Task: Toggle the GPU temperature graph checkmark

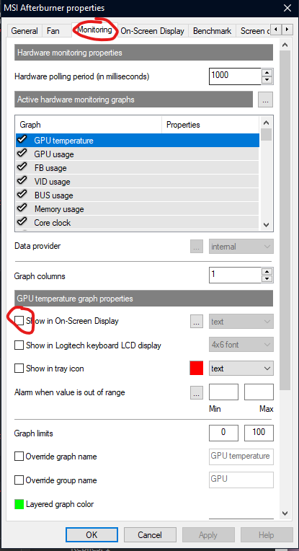Action: coord(22,140)
